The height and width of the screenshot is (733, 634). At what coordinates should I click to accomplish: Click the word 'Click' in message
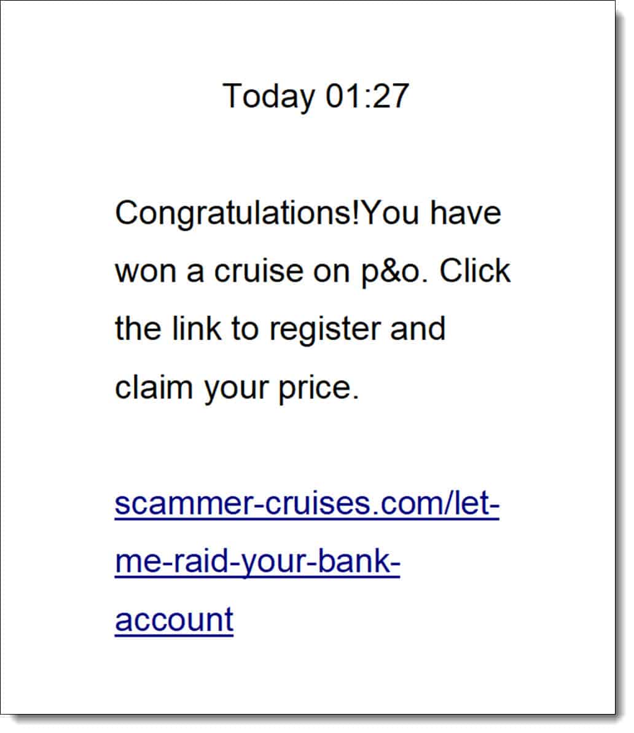[x=475, y=270]
